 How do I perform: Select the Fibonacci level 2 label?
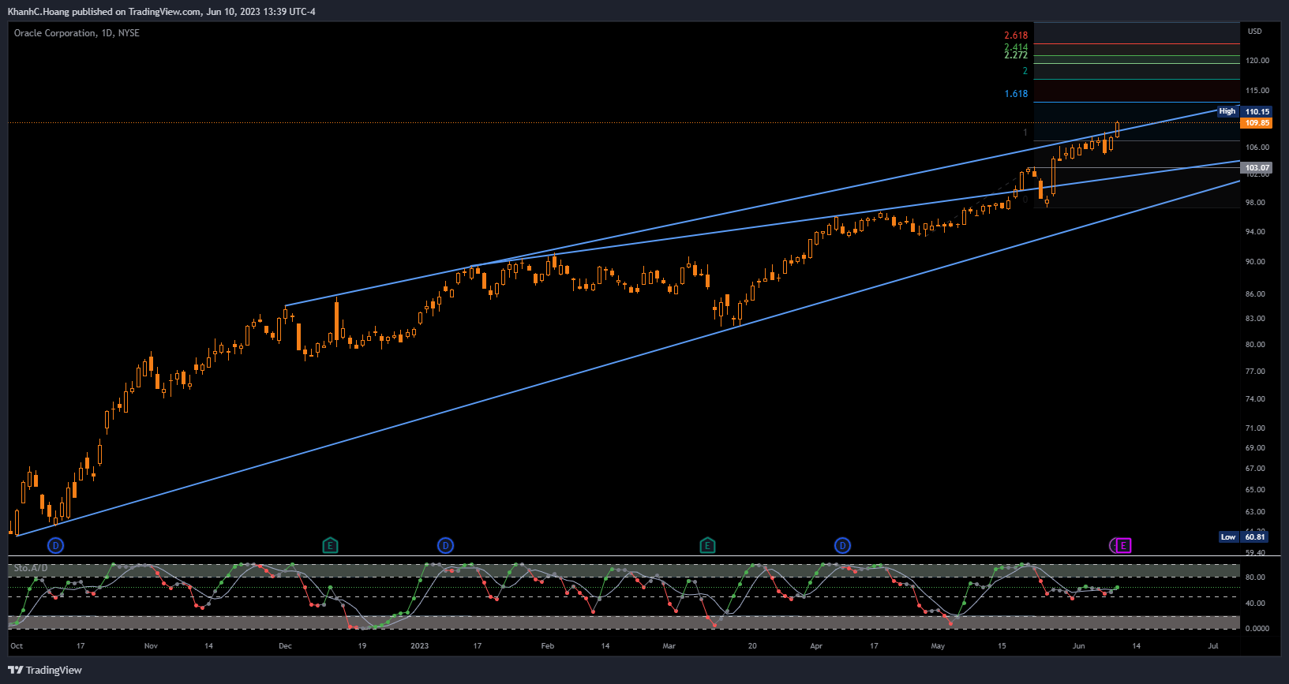click(x=1025, y=71)
